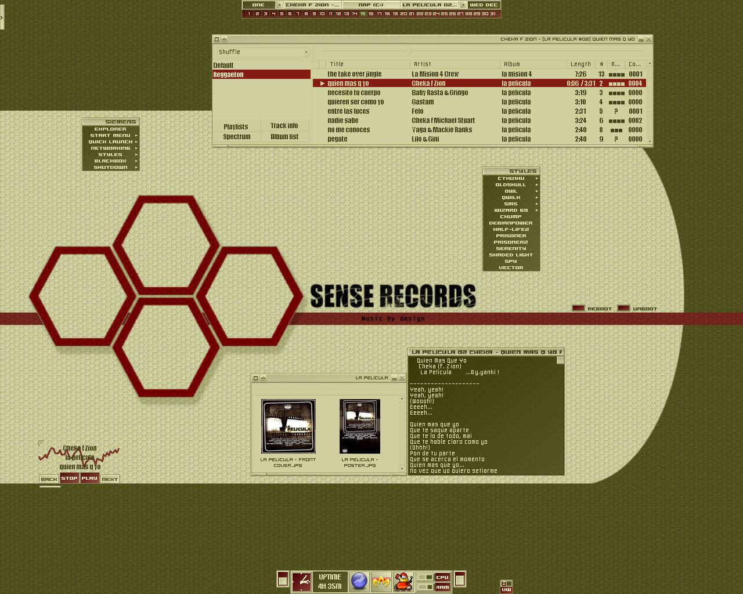Switch to the Track info tab
This screenshot has height=594, width=743.
click(284, 126)
